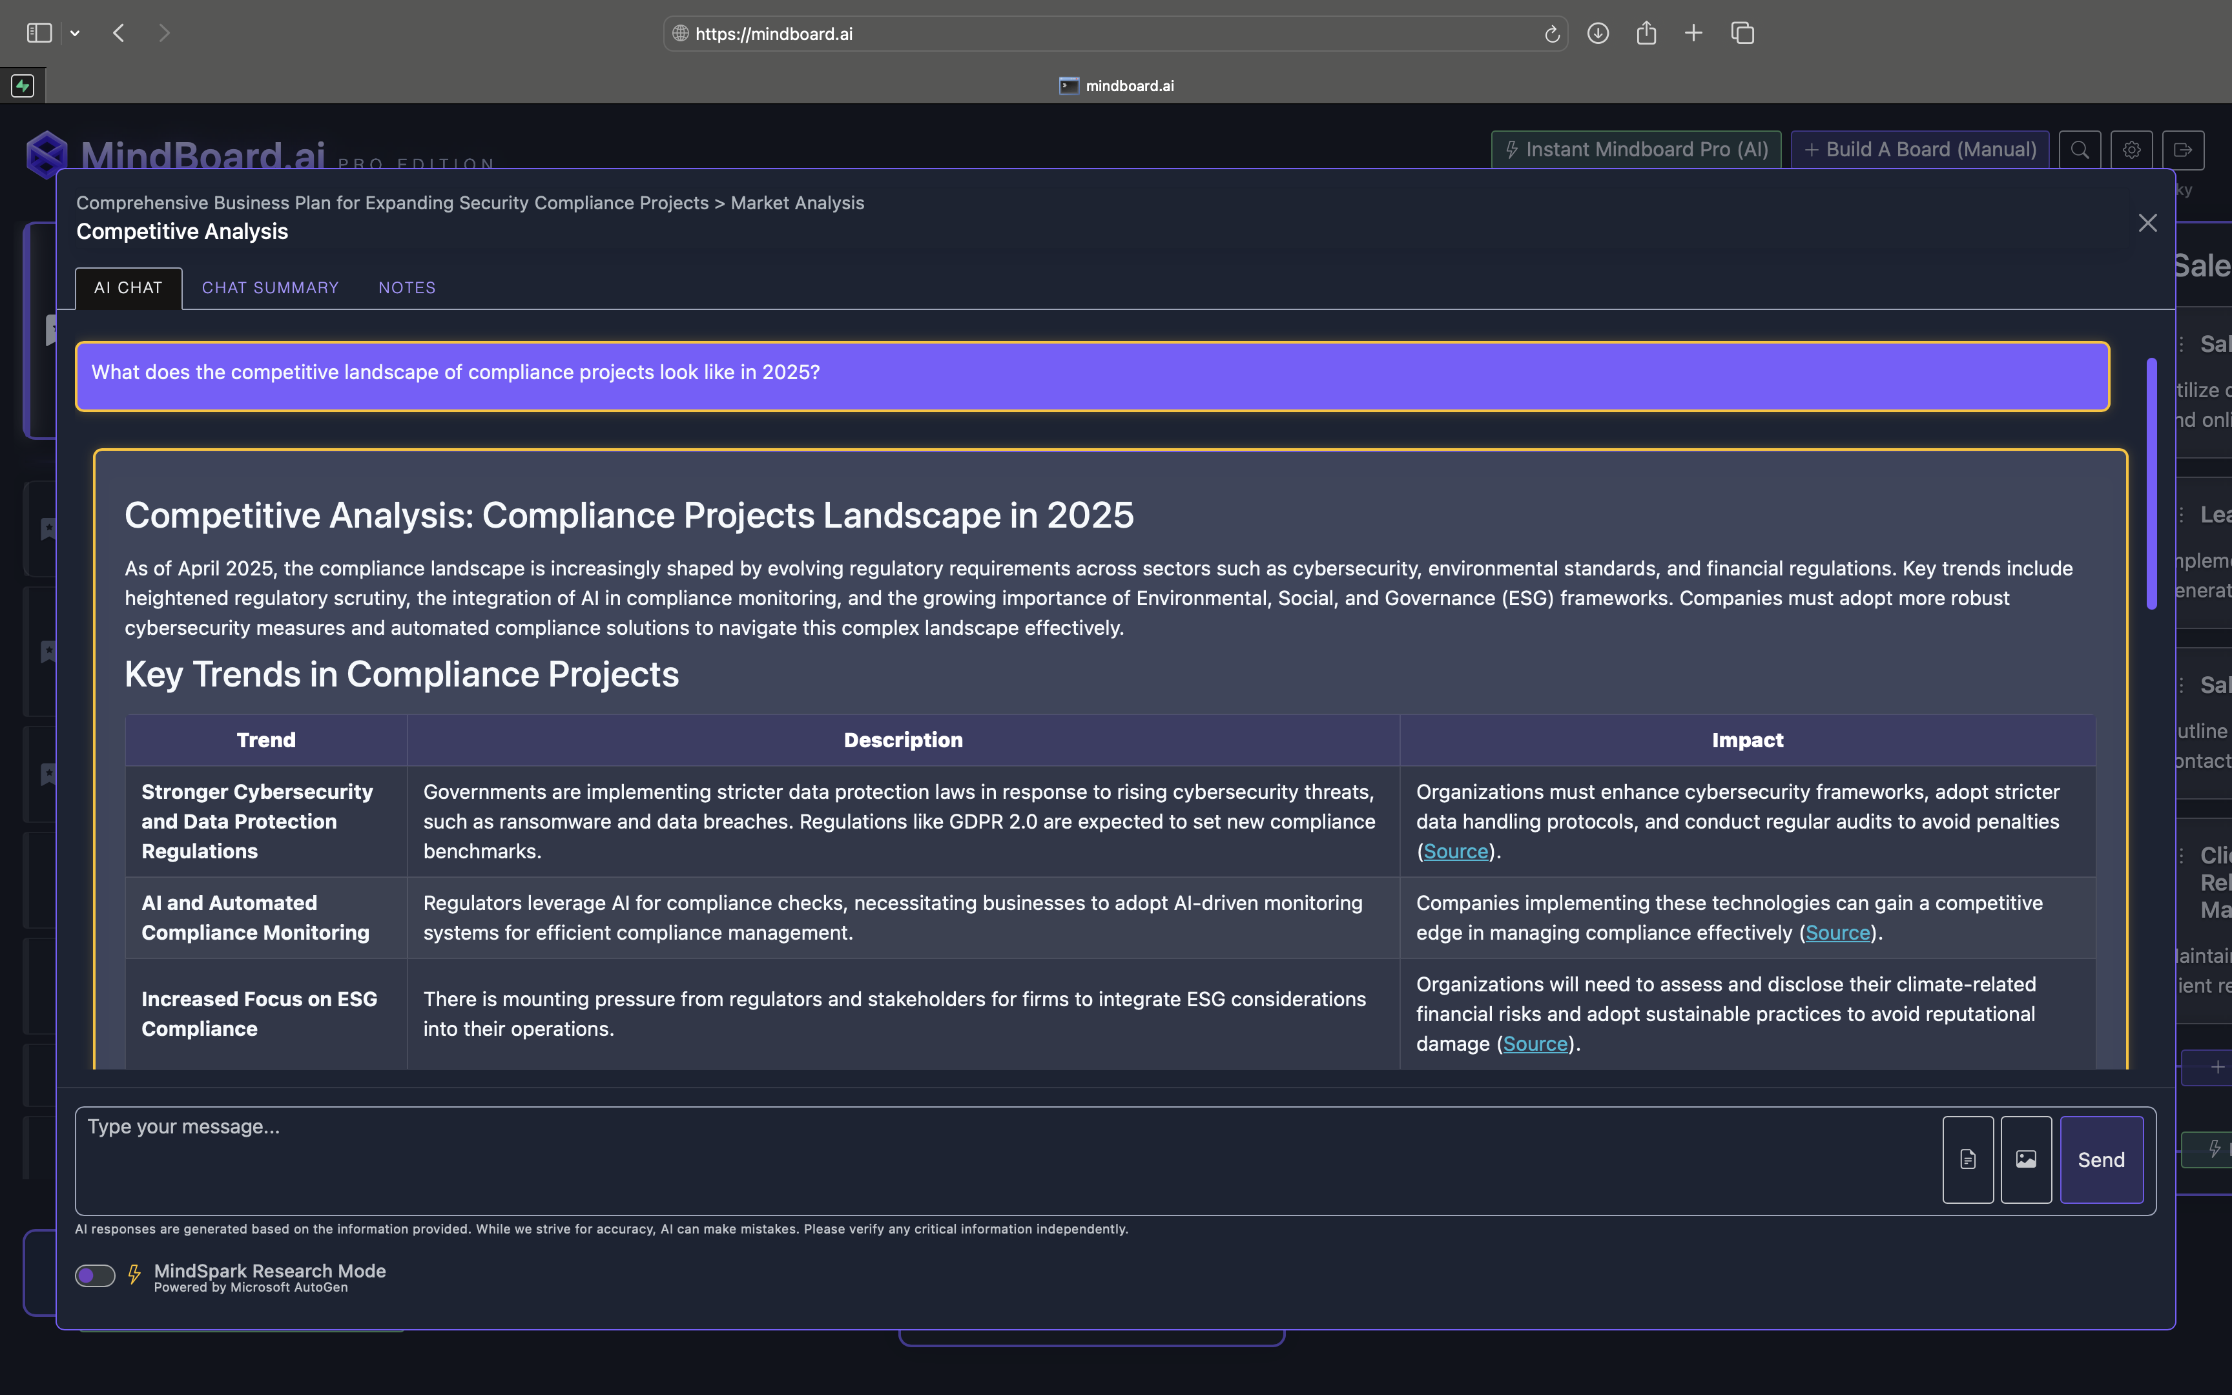
Task: Switch to the Notes tab
Action: pyautogui.click(x=407, y=288)
